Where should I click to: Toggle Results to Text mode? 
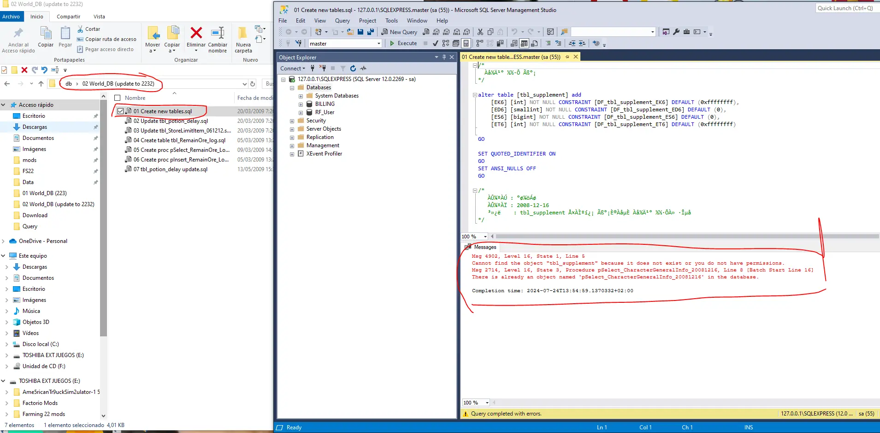tap(514, 43)
